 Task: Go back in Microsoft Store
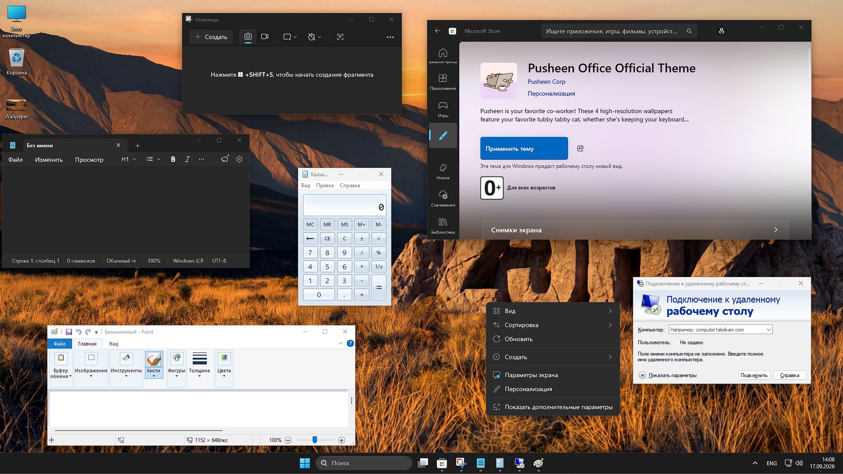point(437,31)
